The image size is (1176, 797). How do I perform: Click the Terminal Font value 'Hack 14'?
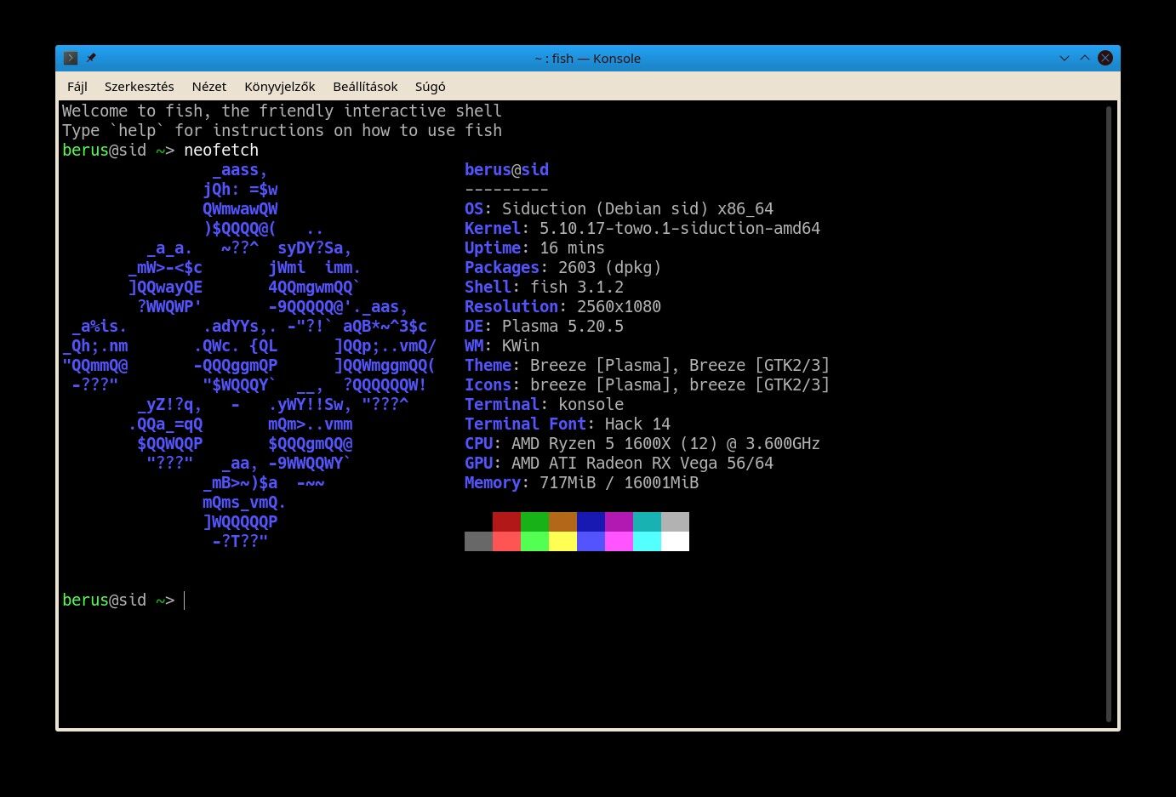click(637, 424)
